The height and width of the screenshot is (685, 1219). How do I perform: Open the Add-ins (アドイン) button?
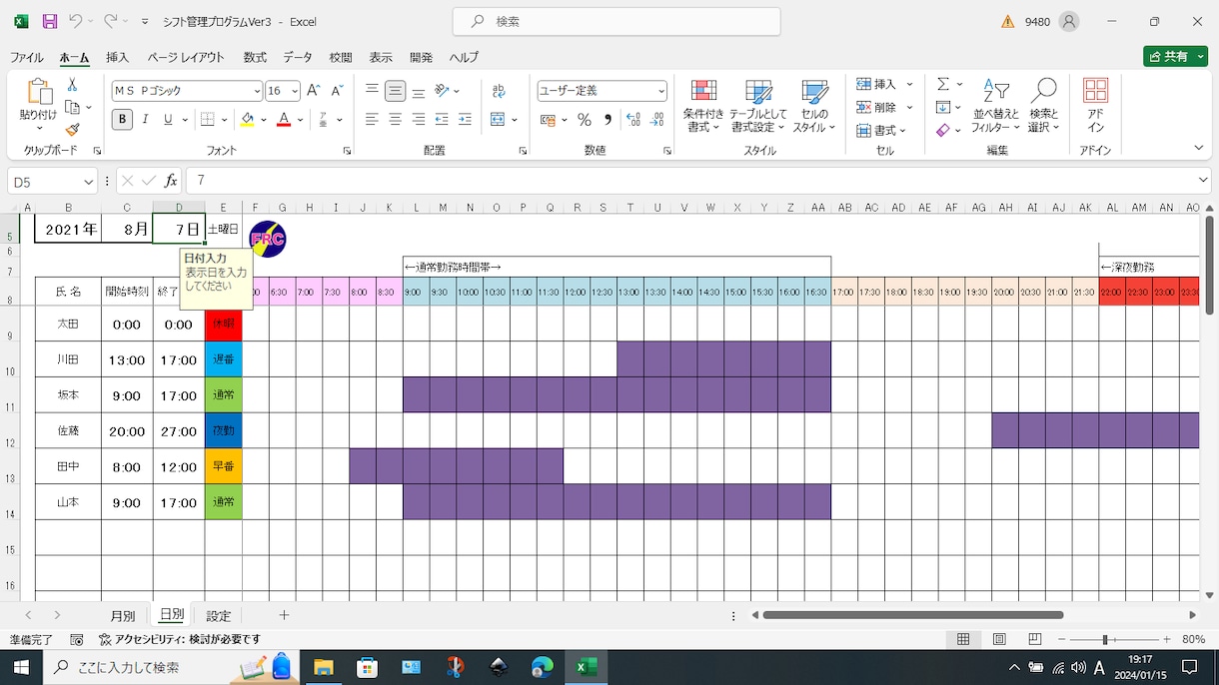tap(1095, 107)
